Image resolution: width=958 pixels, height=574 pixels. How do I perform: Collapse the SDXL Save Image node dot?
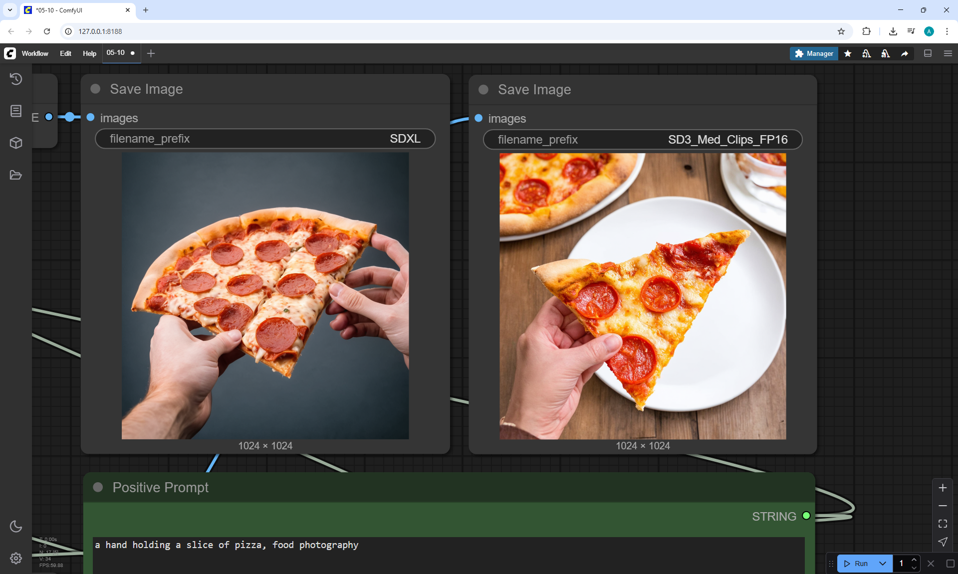pyautogui.click(x=95, y=89)
